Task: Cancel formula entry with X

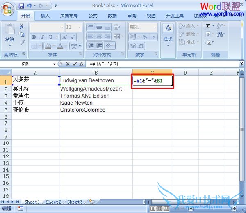Action: [x=68, y=64]
